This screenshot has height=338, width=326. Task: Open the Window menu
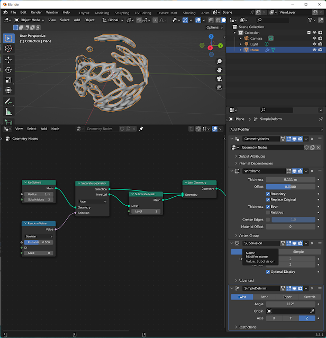point(52,13)
